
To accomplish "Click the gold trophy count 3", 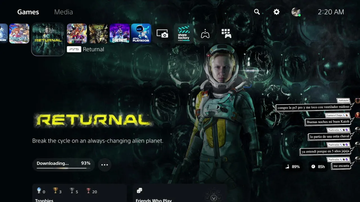I will coord(57,191).
